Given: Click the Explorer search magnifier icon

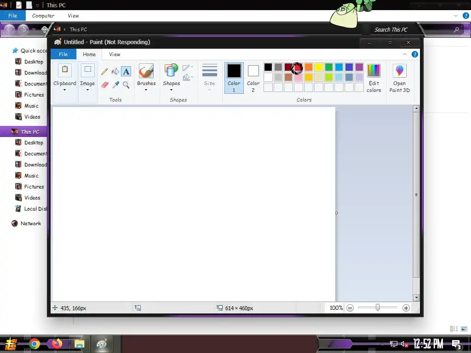Looking at the screenshot, I should point(456,29).
